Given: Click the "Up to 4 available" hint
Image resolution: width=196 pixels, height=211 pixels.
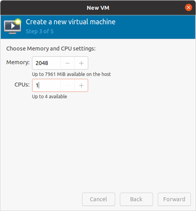Looking at the screenshot, I should click(x=49, y=96).
